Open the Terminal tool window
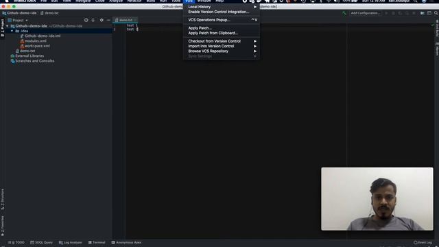This screenshot has height=247, width=439. (97, 242)
